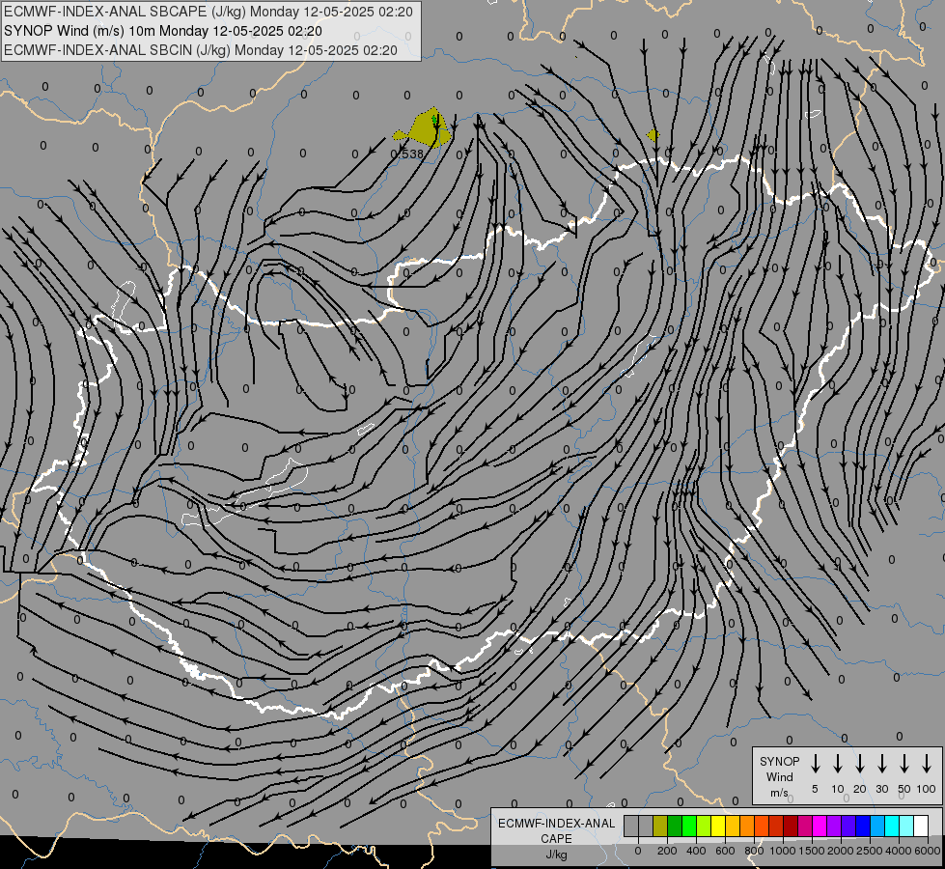945x869 pixels.
Task: Click the 200 label on CAPE scale
Action: (667, 851)
